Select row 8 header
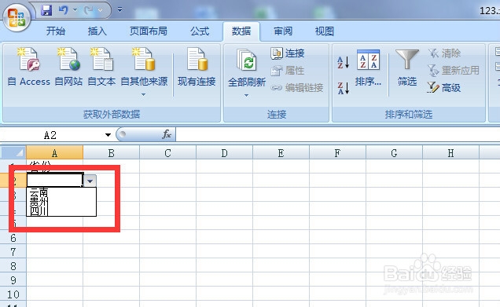 pos(13,266)
